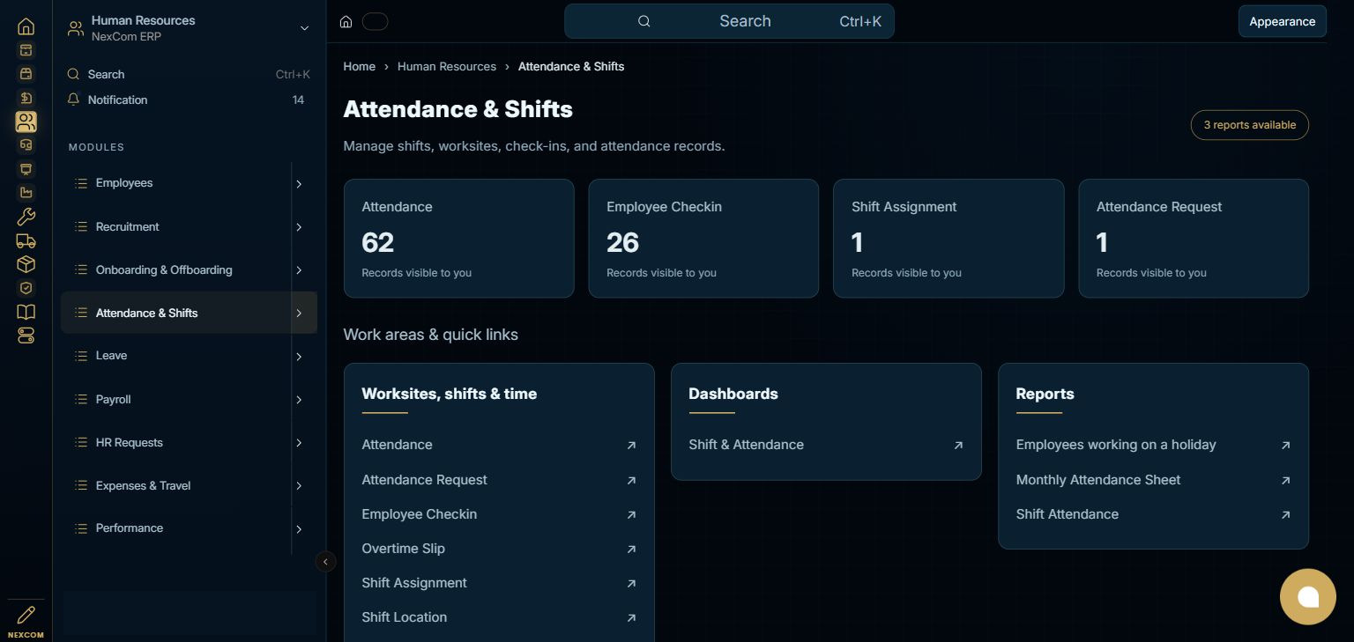Open the shield checkmark quality module icon
This screenshot has width=1354, height=642.
26,288
